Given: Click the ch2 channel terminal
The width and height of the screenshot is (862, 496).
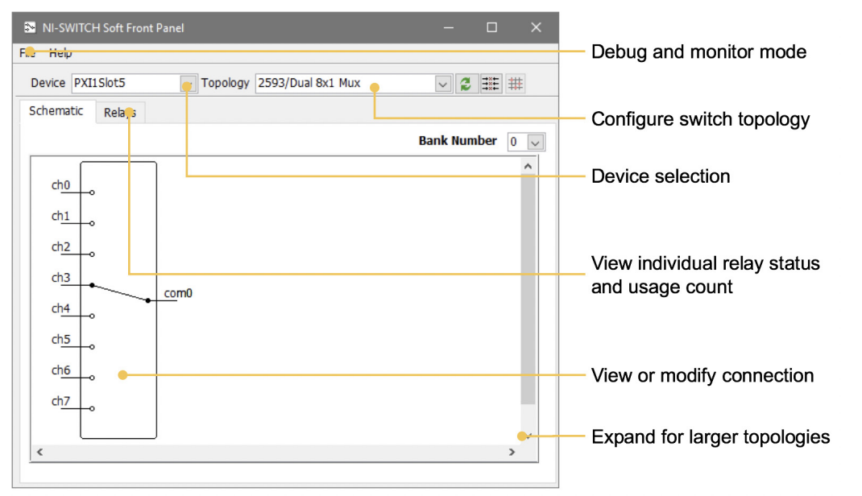Looking at the screenshot, I should point(92,254).
